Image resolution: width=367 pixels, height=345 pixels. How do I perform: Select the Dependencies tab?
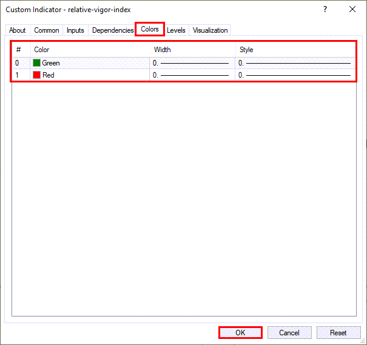113,30
